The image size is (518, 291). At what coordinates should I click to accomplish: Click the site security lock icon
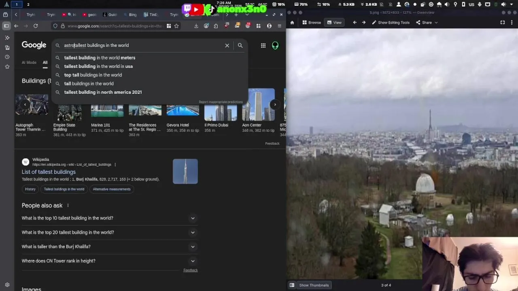click(63, 26)
